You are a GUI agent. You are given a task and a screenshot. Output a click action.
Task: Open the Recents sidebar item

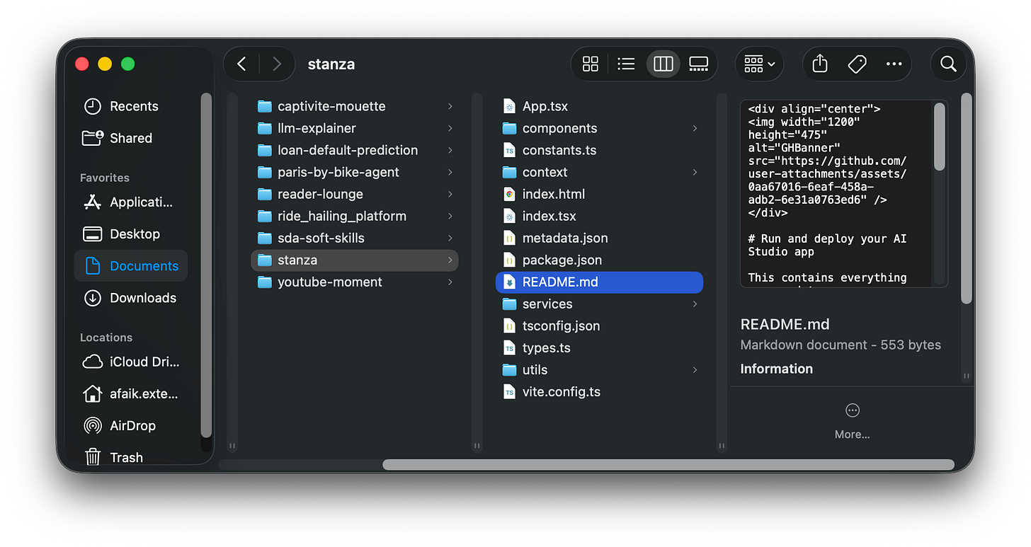[133, 106]
